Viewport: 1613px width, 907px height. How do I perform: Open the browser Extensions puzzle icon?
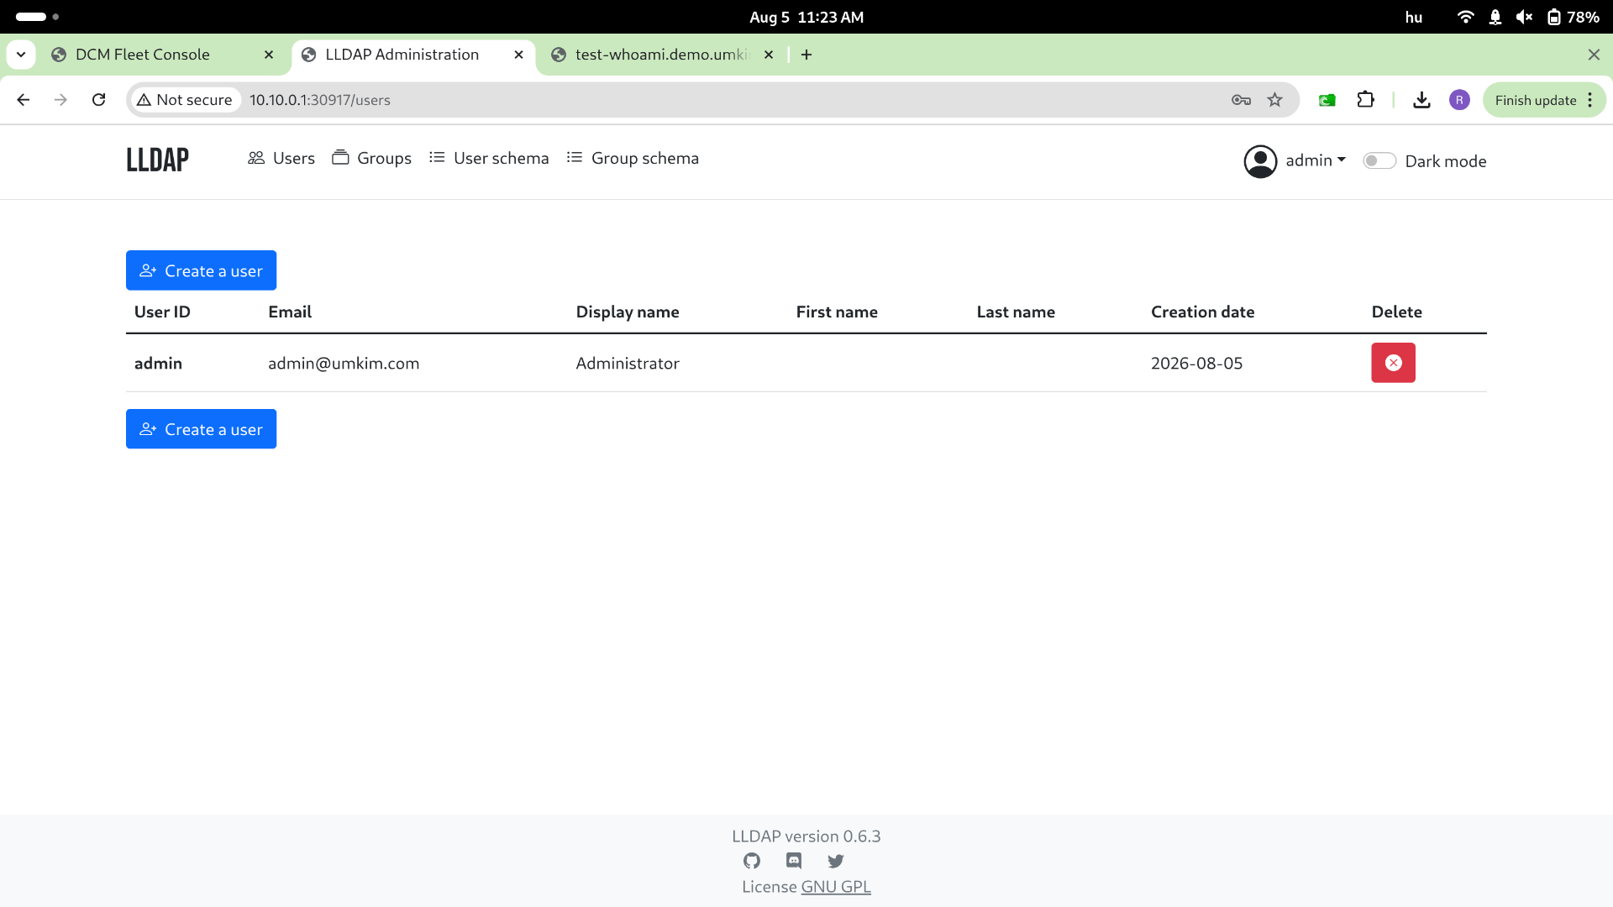(x=1366, y=100)
